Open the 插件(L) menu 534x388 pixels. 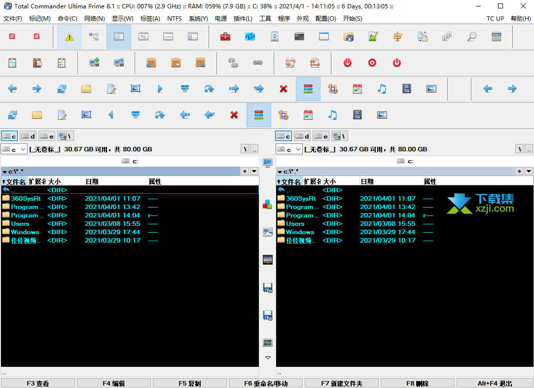pyautogui.click(x=243, y=18)
